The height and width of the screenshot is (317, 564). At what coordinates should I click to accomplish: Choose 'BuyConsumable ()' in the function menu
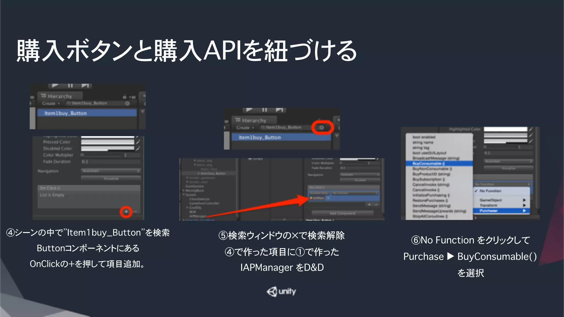(439, 163)
